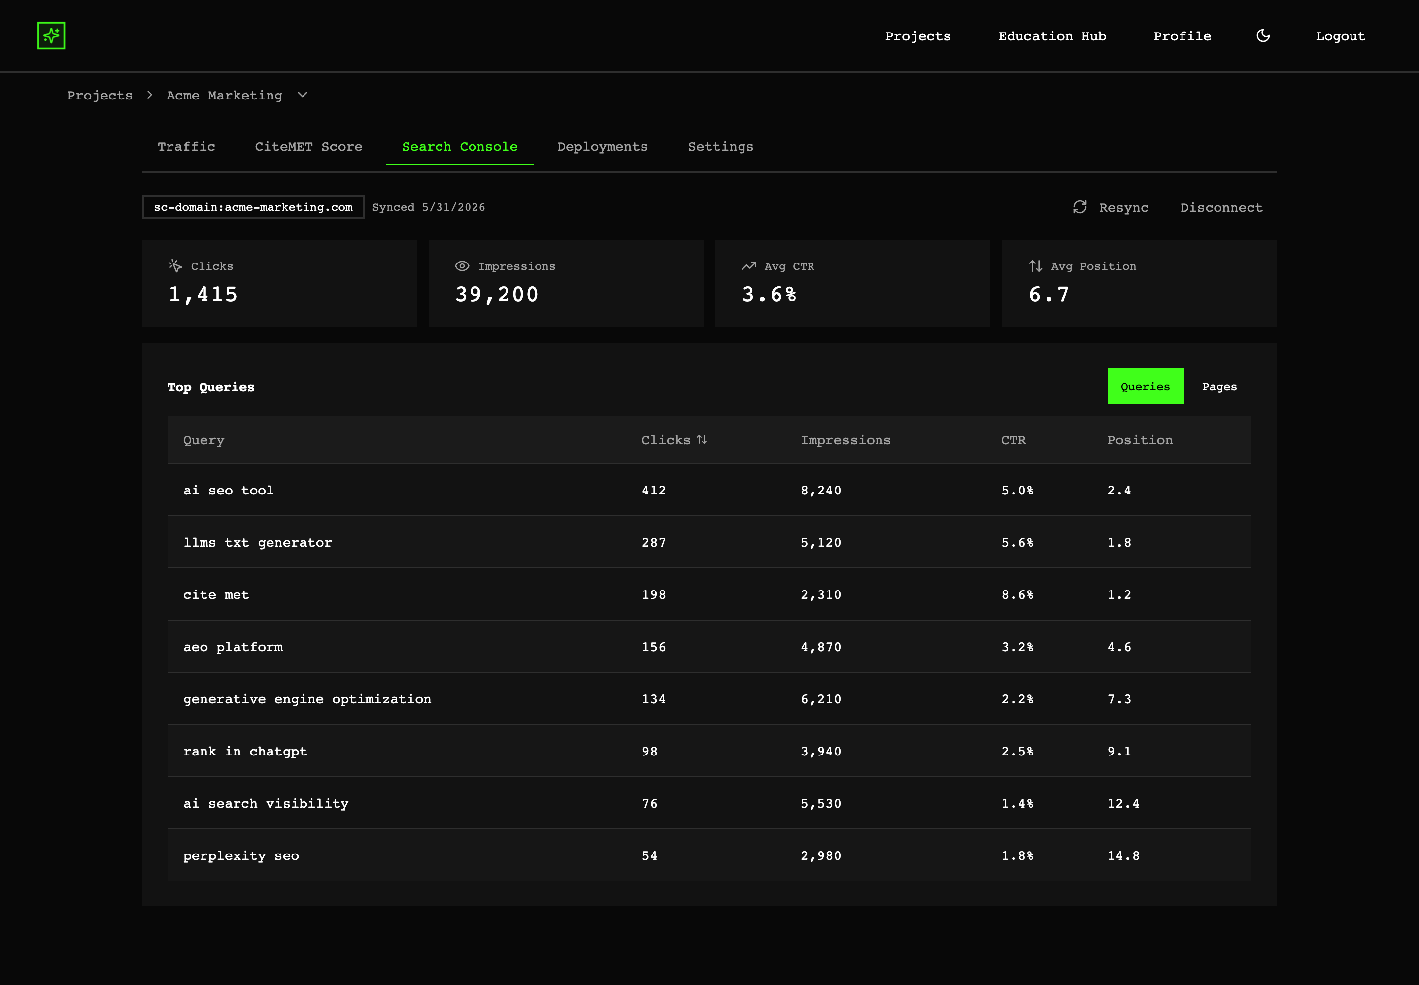Open the Acme Marketing breadcrumb selector

click(x=236, y=95)
